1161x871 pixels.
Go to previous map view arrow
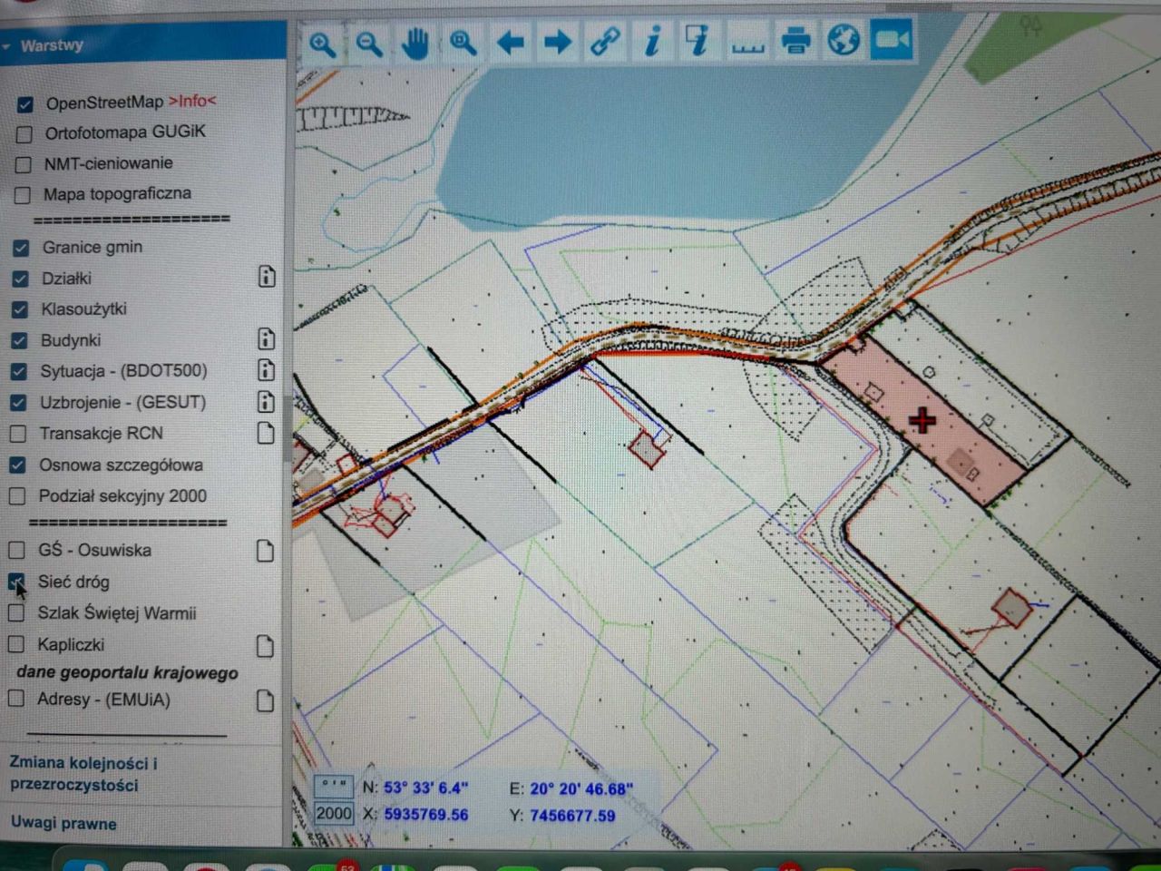[511, 42]
